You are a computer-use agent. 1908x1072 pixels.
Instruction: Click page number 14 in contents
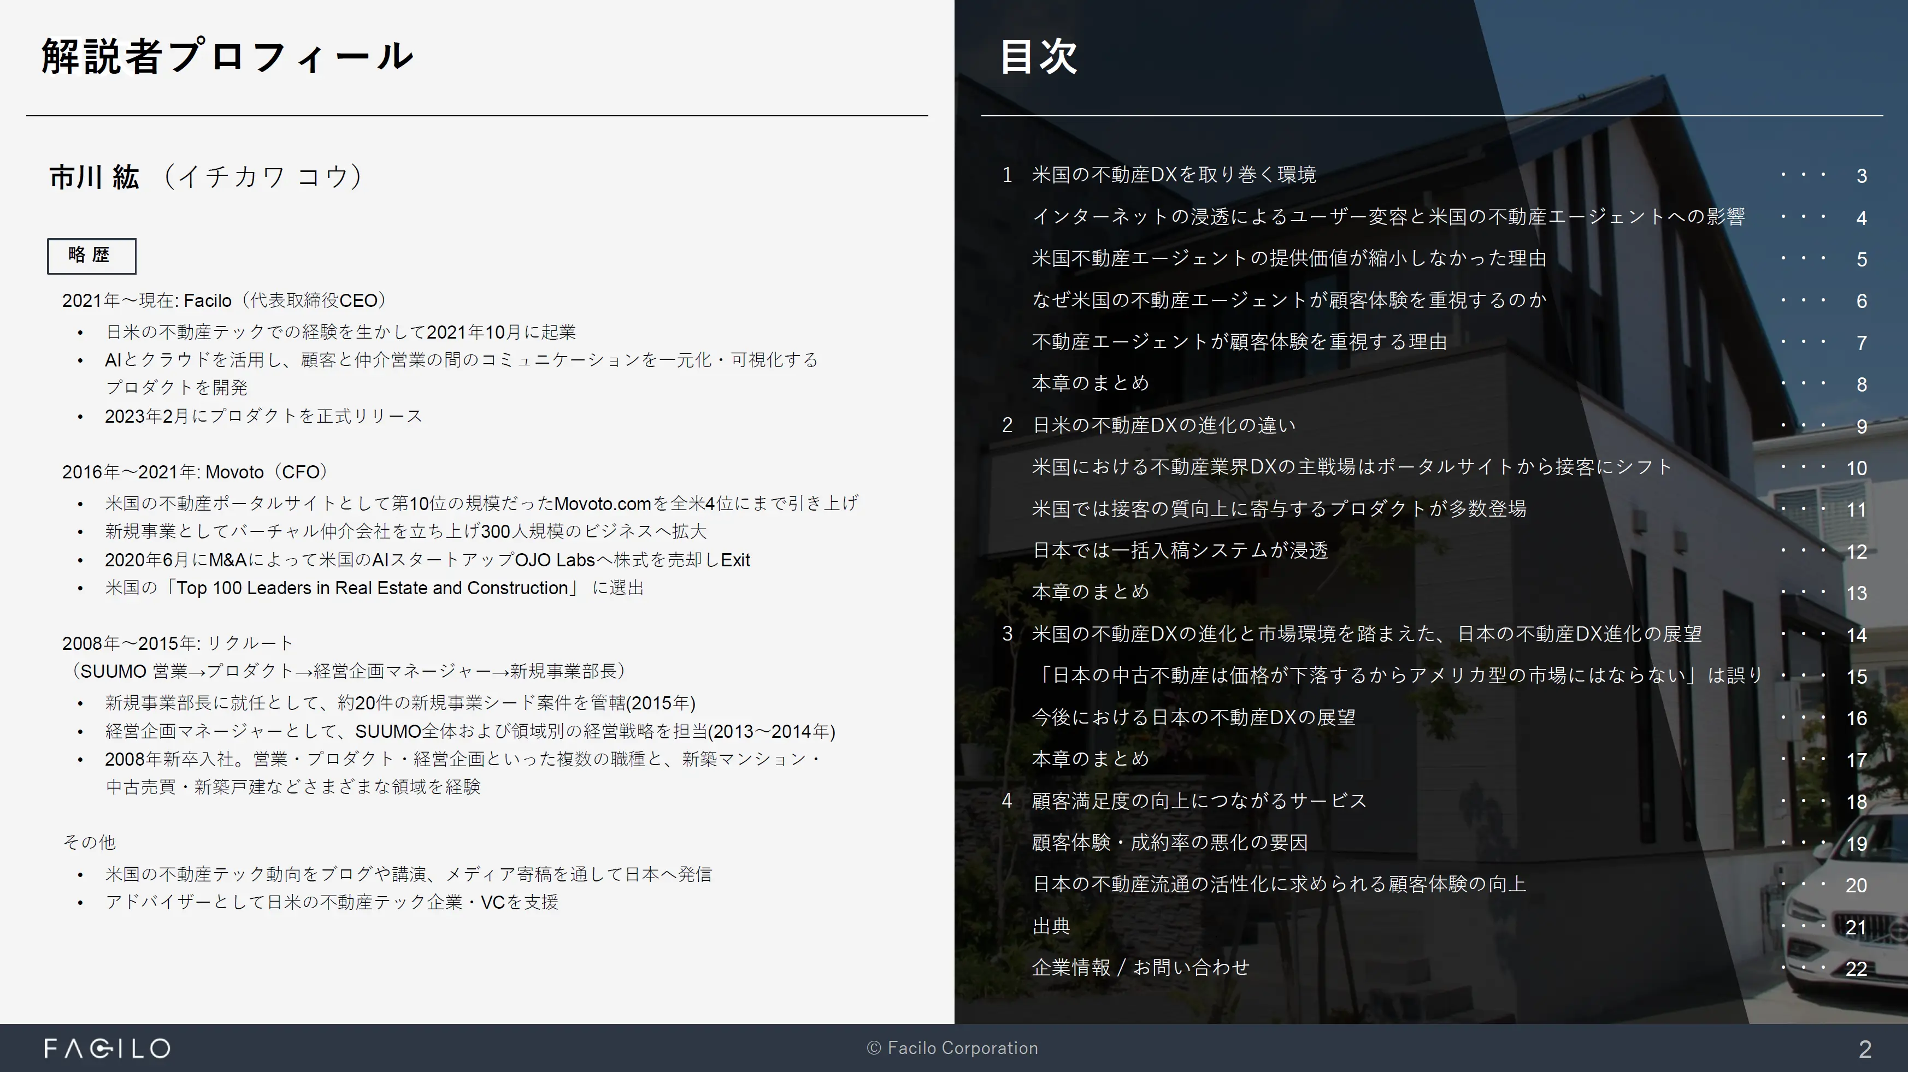(x=1856, y=635)
